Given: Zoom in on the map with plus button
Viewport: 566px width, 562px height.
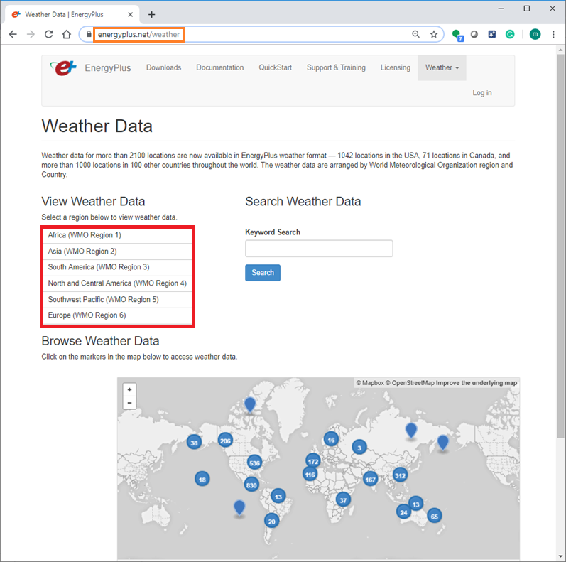Looking at the screenshot, I should point(129,390).
